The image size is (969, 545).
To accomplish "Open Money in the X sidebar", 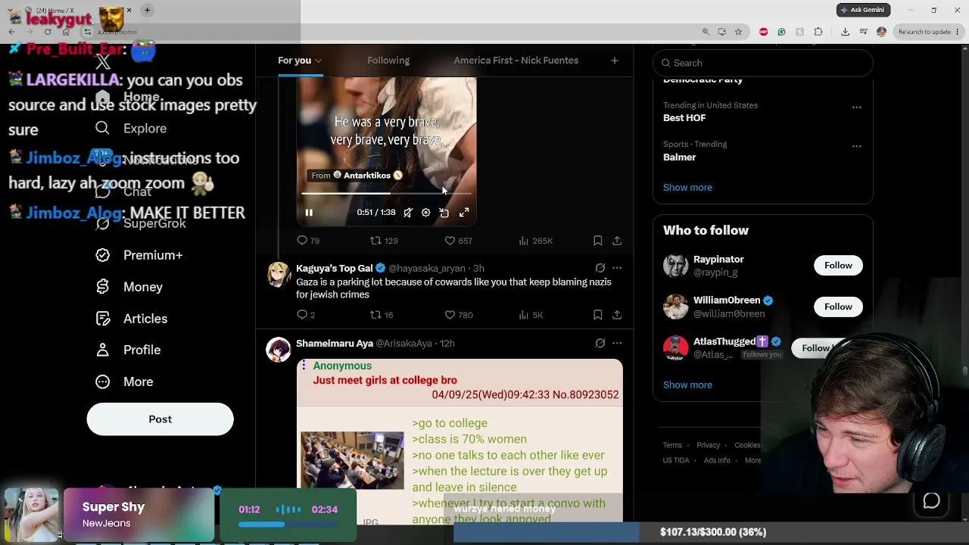I will 129,287.
